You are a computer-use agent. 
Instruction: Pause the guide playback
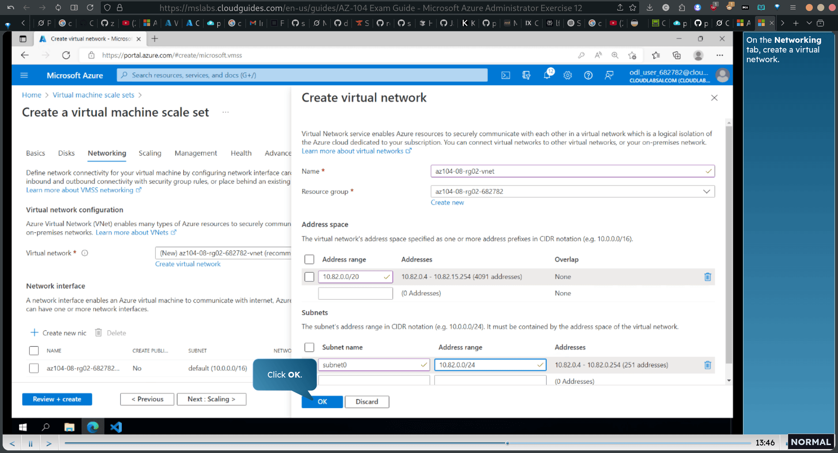point(30,443)
